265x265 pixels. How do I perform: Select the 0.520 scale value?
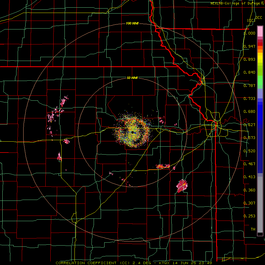click(x=249, y=151)
